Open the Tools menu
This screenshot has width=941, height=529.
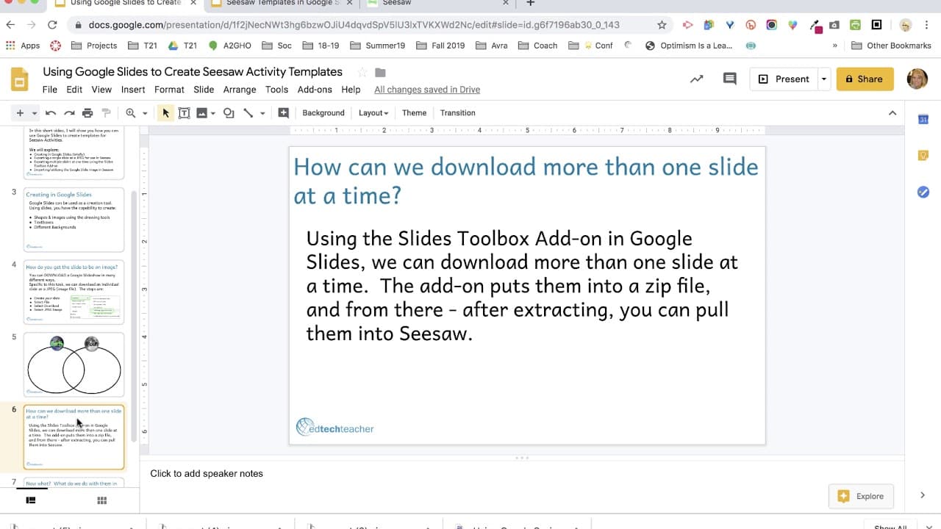[x=276, y=90]
